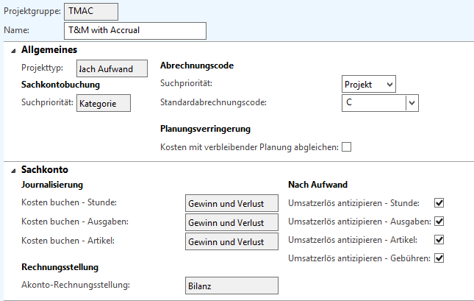Click the Standardabrechnungscode text box
474x301 pixels.
[x=373, y=103]
